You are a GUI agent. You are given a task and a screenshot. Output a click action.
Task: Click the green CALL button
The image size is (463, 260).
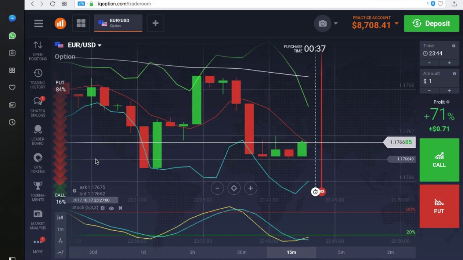(439, 160)
